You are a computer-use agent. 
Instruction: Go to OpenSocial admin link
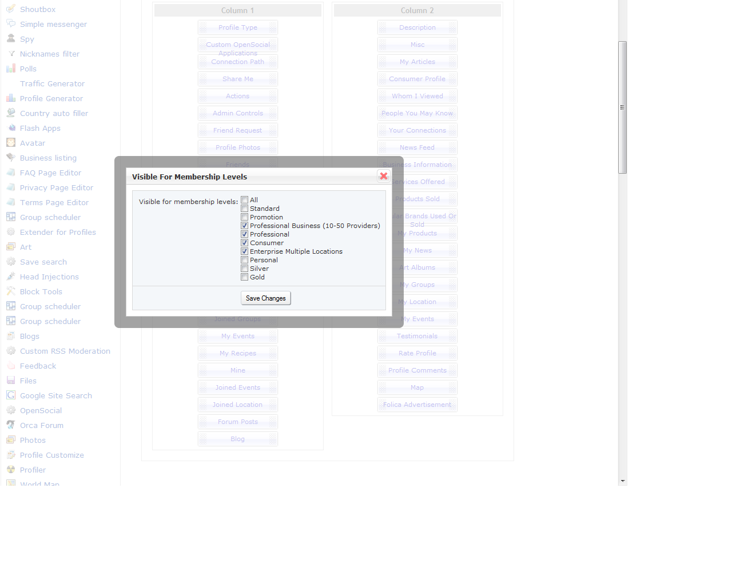click(x=41, y=410)
